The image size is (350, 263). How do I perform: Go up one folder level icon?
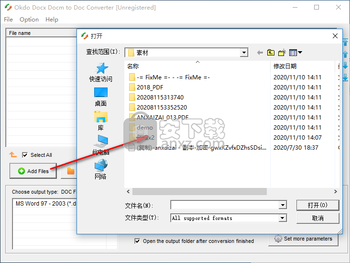tap(271, 53)
